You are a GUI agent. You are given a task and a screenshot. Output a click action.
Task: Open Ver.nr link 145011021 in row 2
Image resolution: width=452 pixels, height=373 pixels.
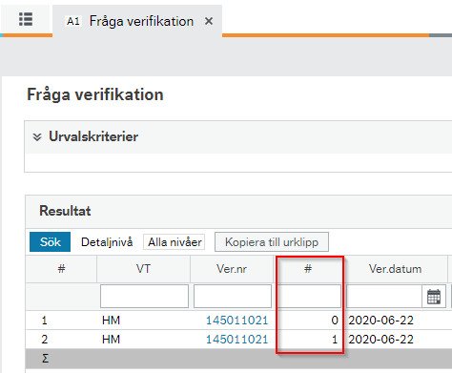[x=237, y=340]
